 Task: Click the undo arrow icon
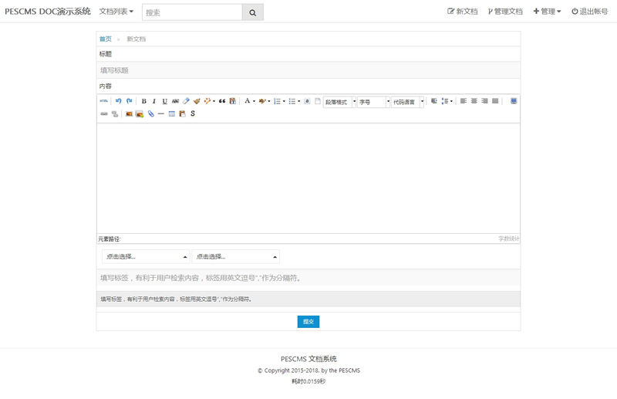tap(119, 101)
